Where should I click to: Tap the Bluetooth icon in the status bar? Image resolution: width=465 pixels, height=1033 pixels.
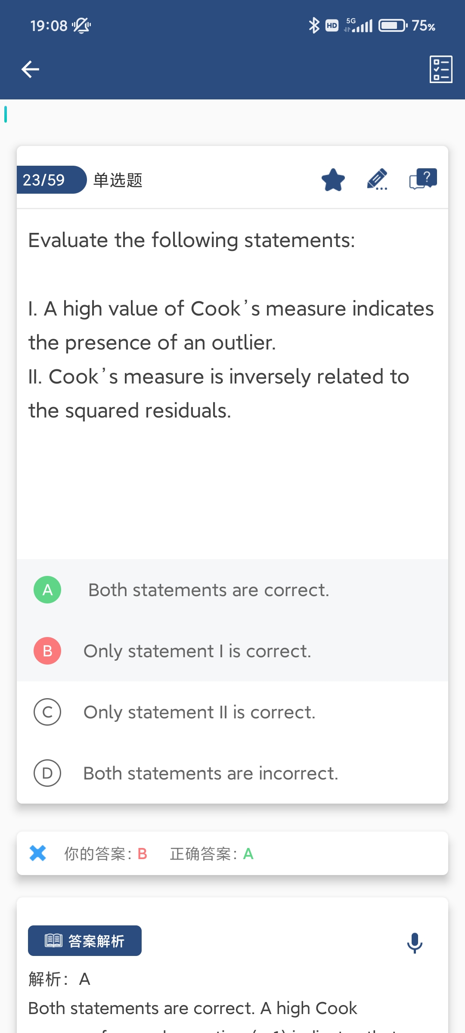[x=314, y=26]
